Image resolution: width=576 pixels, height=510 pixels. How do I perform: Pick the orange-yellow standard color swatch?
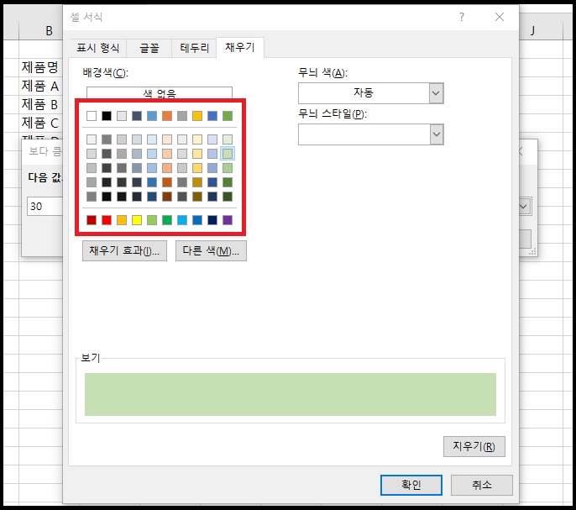122,220
